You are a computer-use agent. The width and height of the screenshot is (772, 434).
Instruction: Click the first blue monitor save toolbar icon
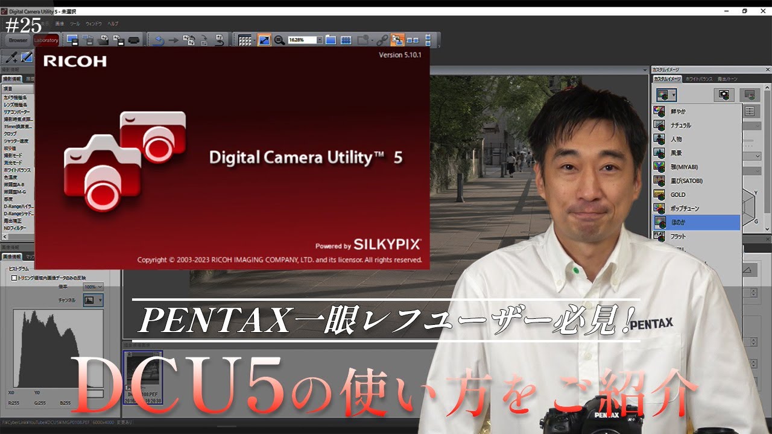(x=72, y=40)
